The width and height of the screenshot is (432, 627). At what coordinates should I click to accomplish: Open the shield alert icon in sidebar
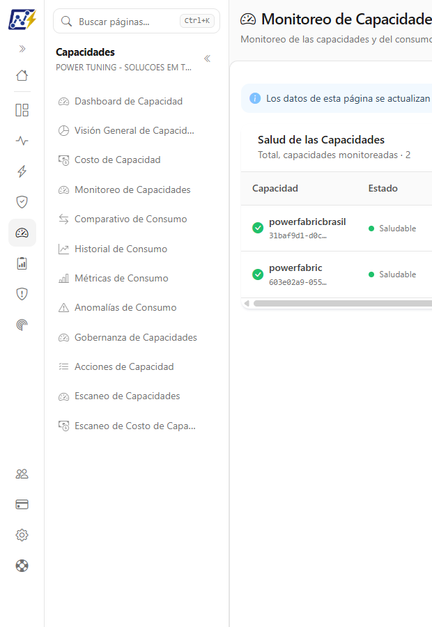coord(22,294)
